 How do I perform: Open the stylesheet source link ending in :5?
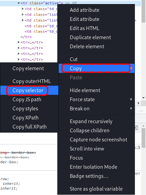coord(138,147)
